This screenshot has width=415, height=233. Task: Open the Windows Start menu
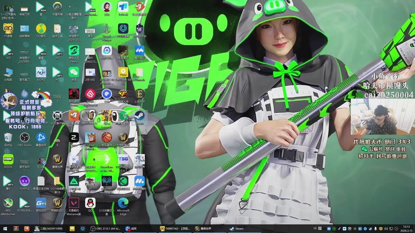pos(5,229)
